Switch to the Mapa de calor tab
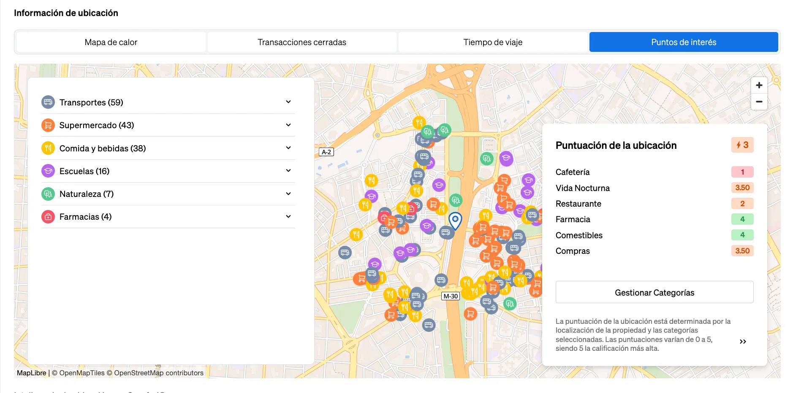Viewport: 793px width, 393px height. [111, 42]
